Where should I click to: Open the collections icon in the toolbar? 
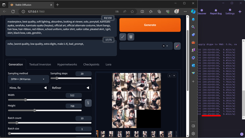click(159, 12)
